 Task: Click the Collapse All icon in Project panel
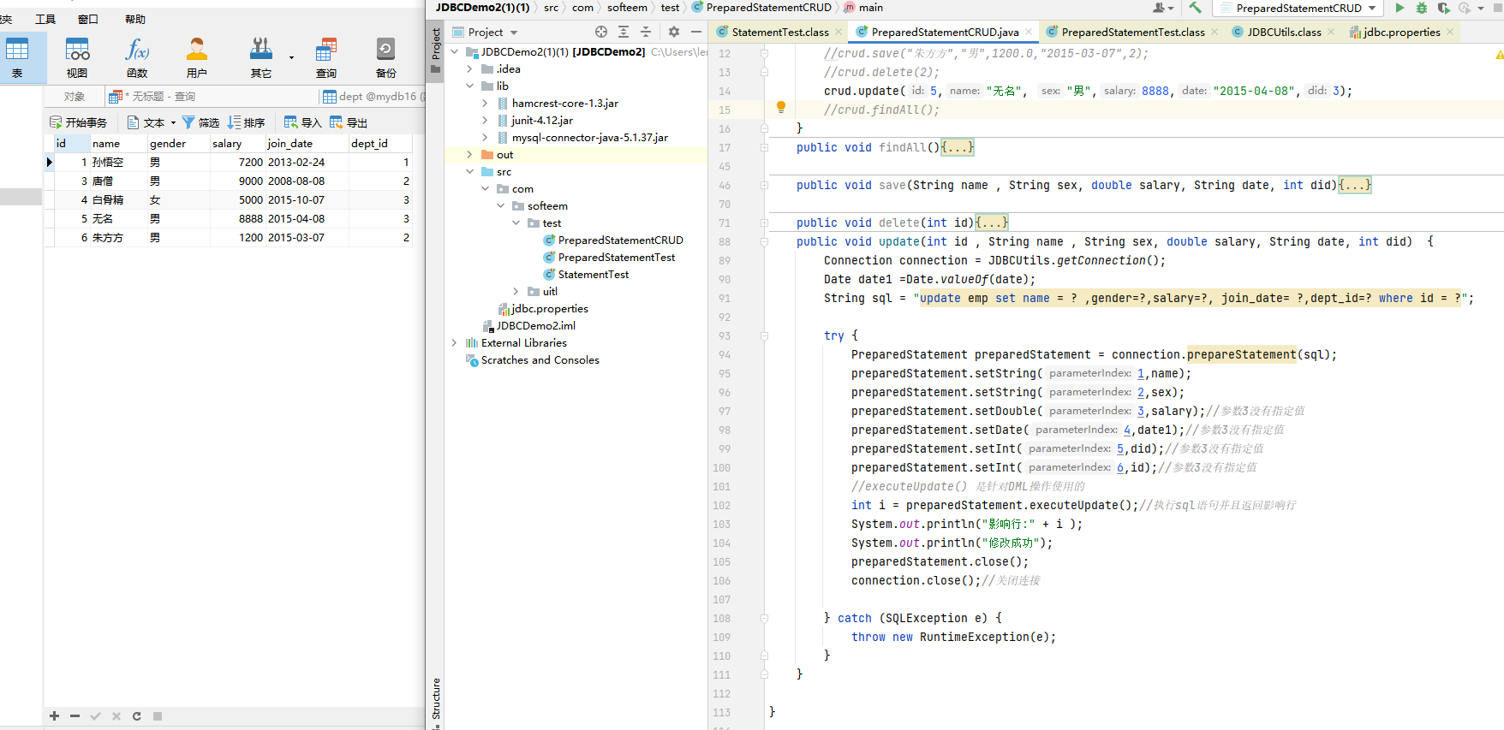click(646, 32)
